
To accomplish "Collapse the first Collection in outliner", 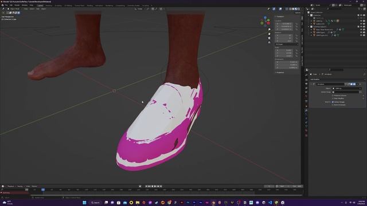I will click(309, 15).
